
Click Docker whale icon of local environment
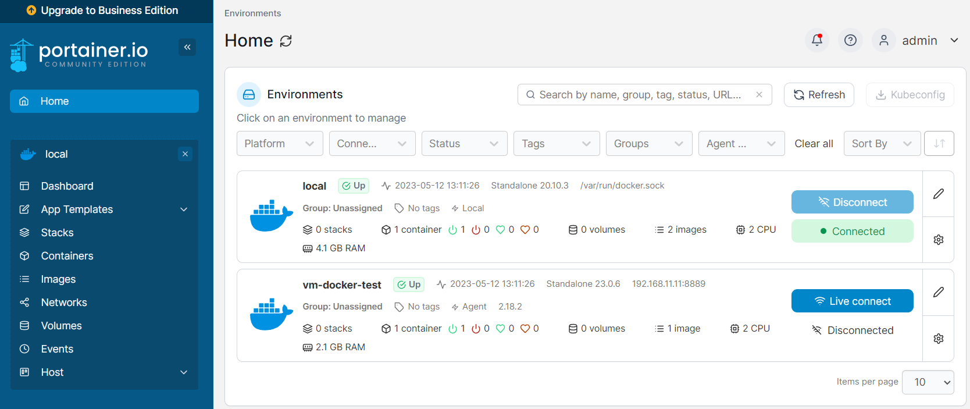tap(271, 216)
